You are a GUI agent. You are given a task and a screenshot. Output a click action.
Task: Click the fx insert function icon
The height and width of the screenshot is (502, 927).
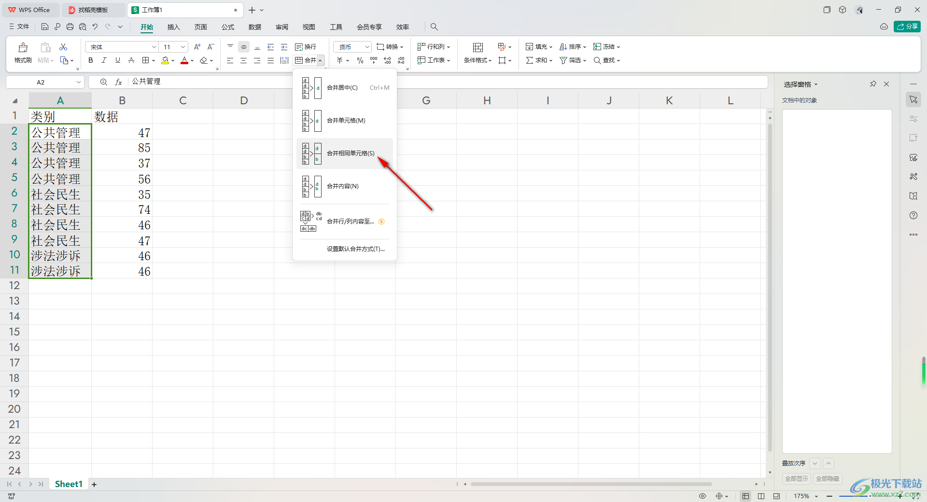point(118,82)
